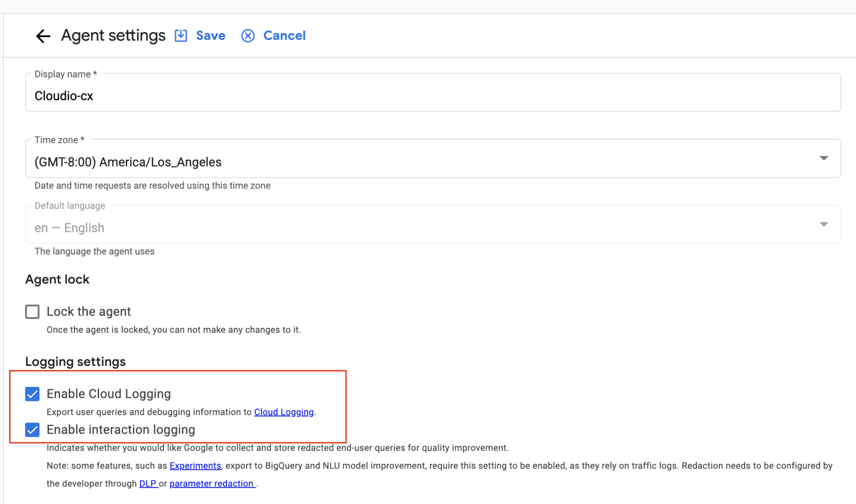Expand the Default language dropdown arrow

click(x=824, y=224)
